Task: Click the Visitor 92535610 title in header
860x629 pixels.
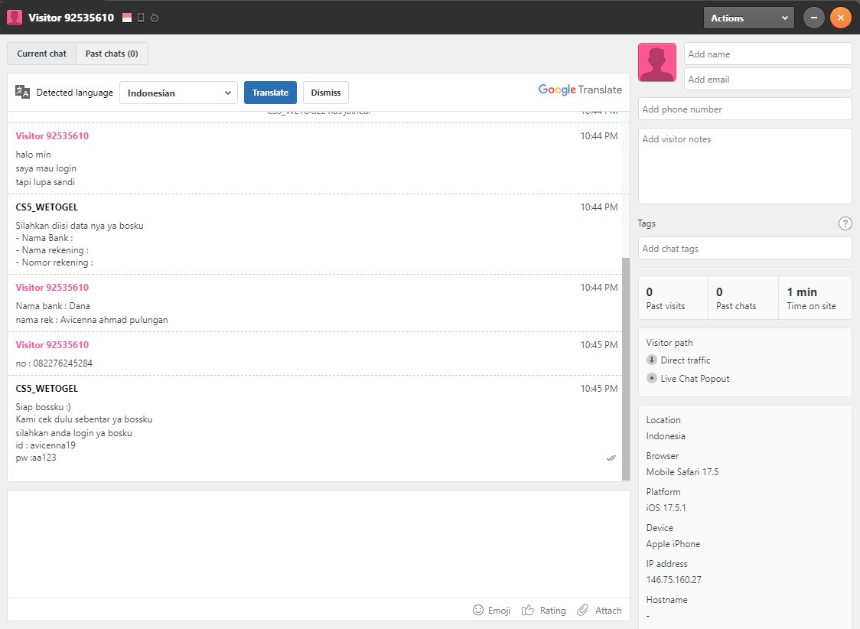Action: [x=71, y=18]
